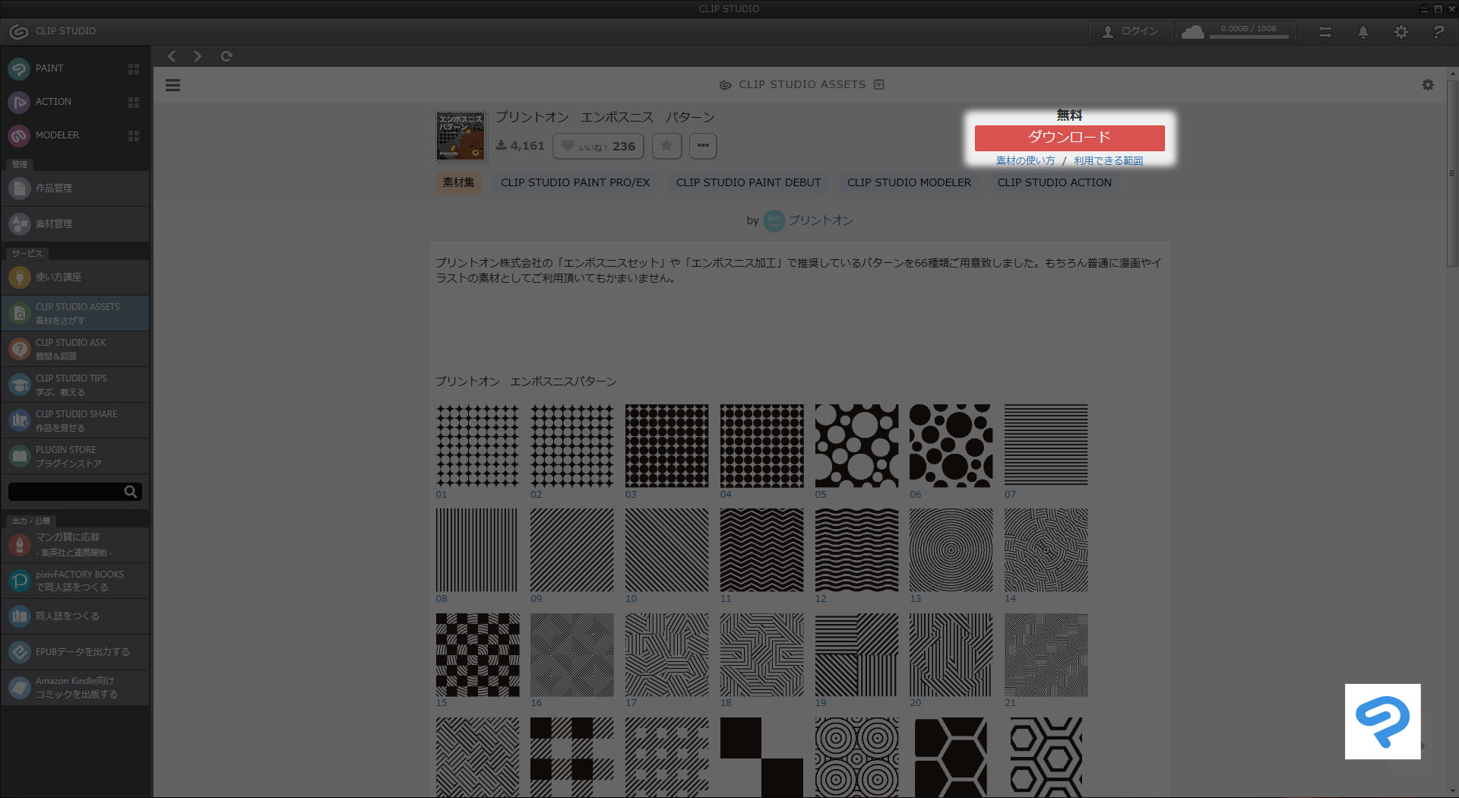Go back with the left arrow
The image size is (1459, 798).
pos(172,56)
